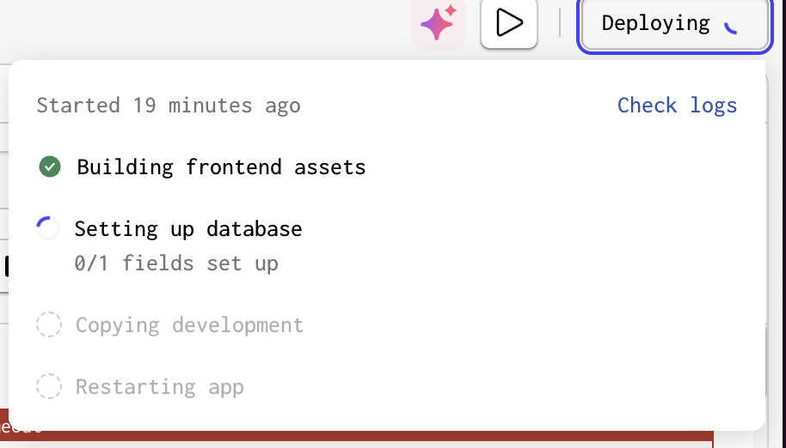The image size is (786, 448).
Task: Click the Deploying status button
Action: (674, 24)
